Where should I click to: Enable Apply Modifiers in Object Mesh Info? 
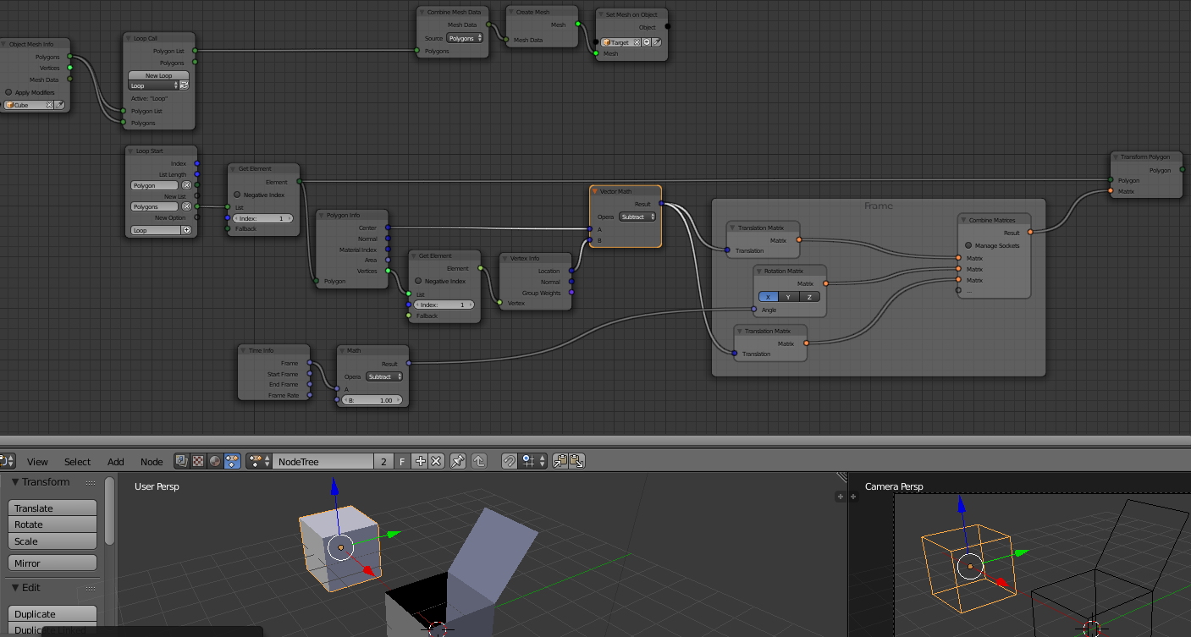[x=9, y=92]
